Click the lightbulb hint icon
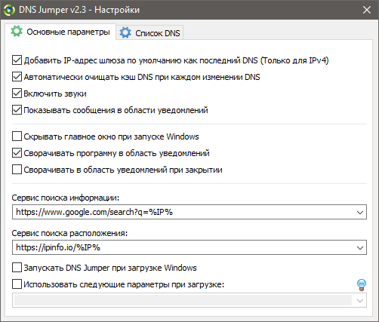 coord(362,285)
